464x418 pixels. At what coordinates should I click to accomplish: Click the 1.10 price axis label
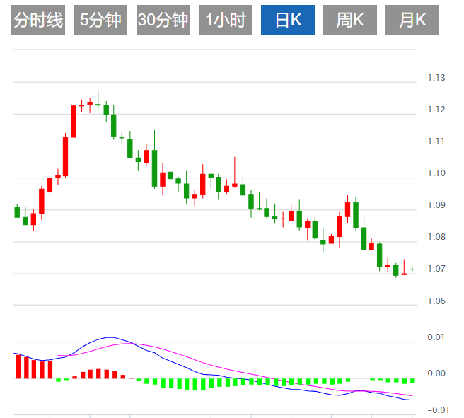[436, 173]
